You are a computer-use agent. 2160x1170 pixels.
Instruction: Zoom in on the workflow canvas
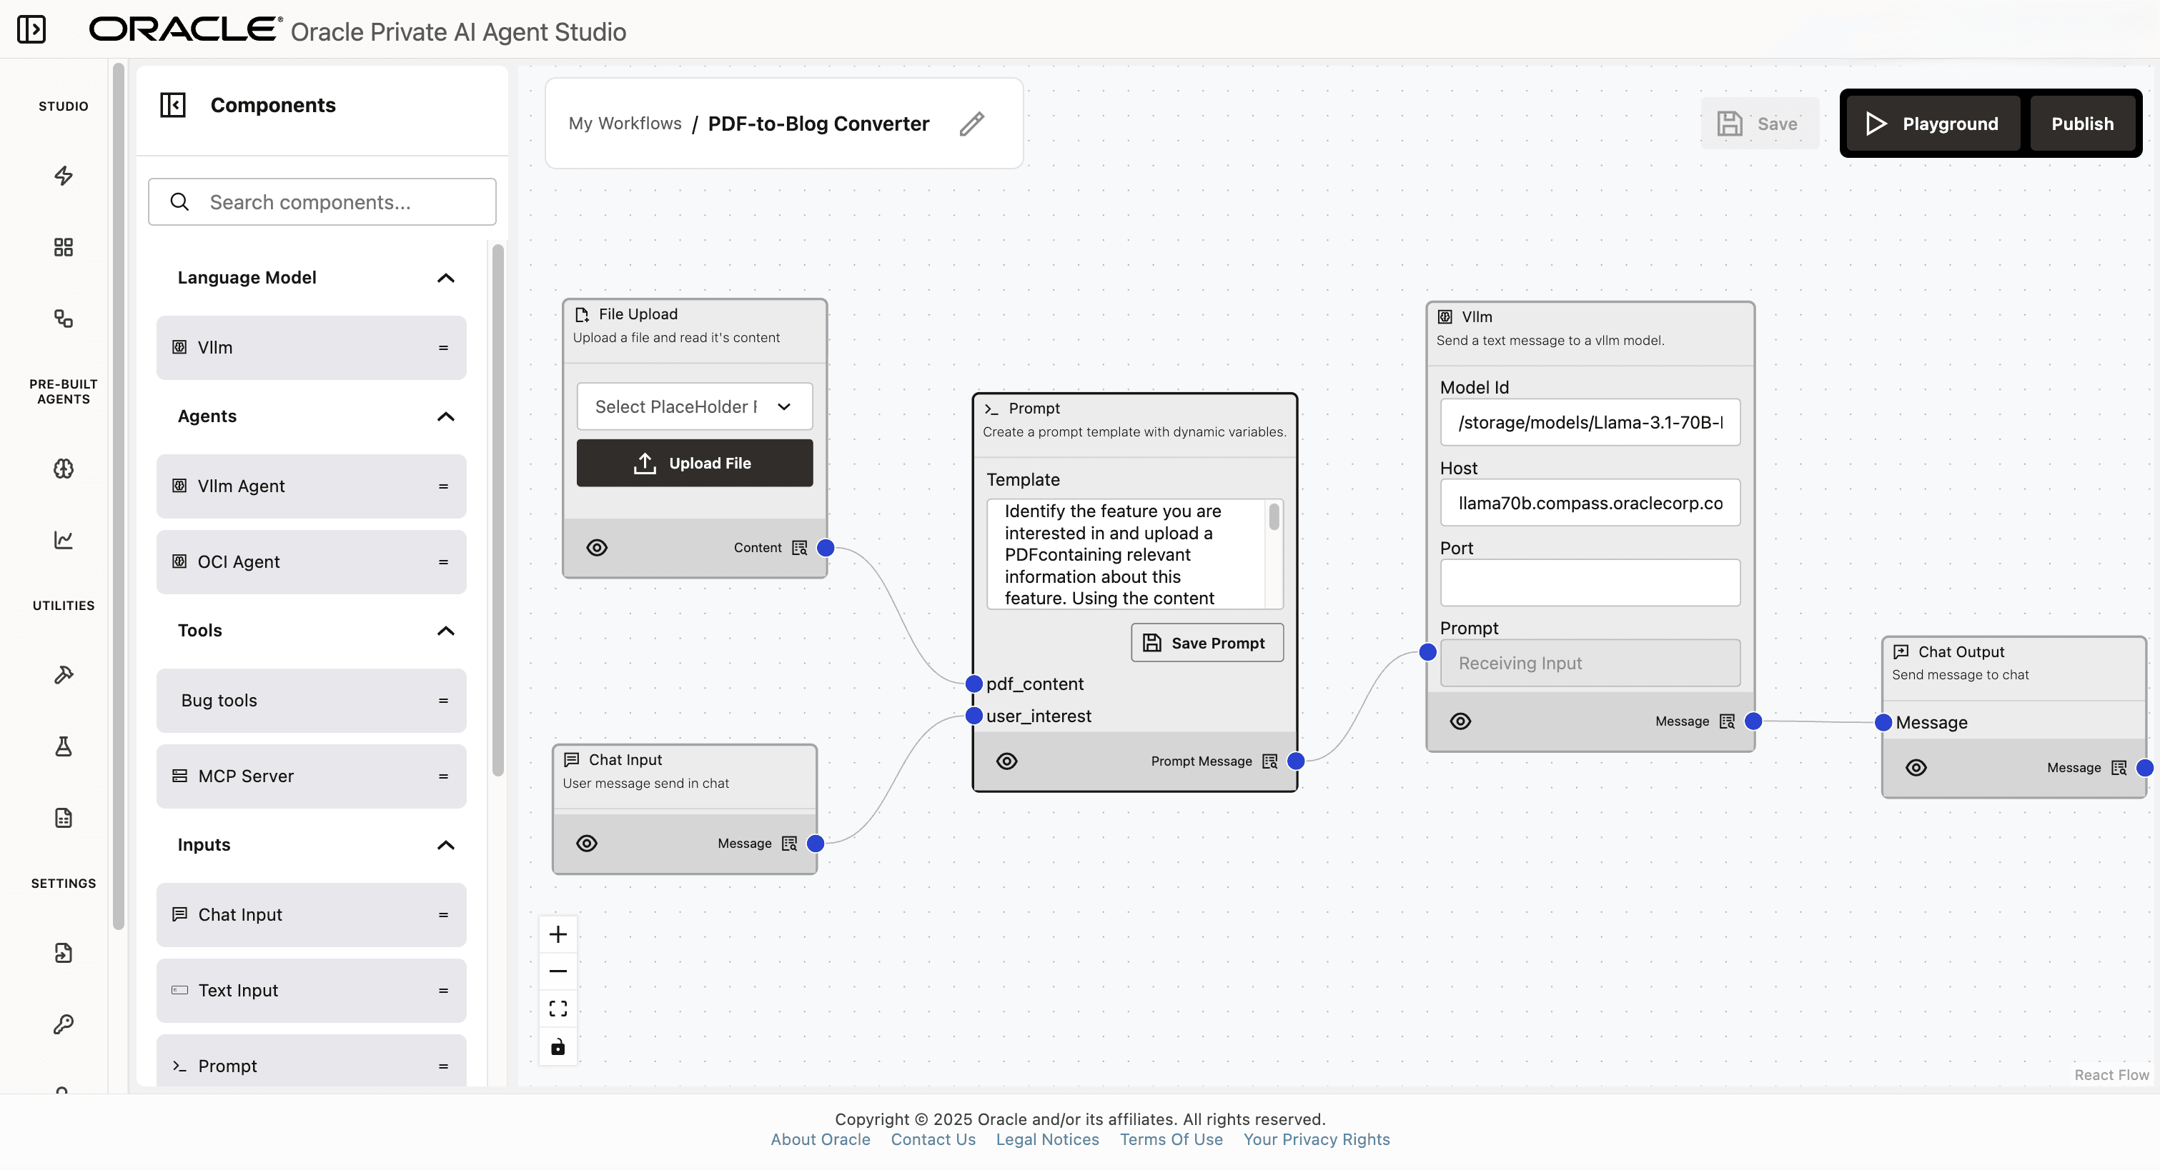click(x=558, y=933)
